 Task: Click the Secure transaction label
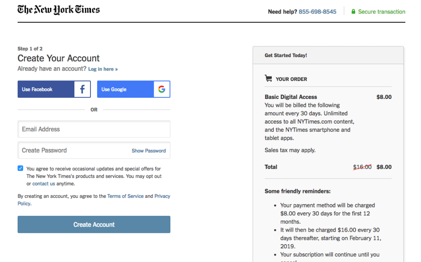point(382,11)
